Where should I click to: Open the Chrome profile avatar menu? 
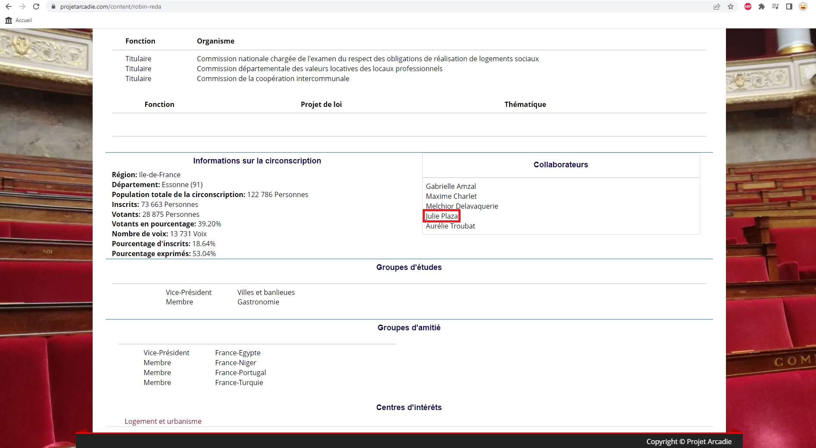coord(803,6)
